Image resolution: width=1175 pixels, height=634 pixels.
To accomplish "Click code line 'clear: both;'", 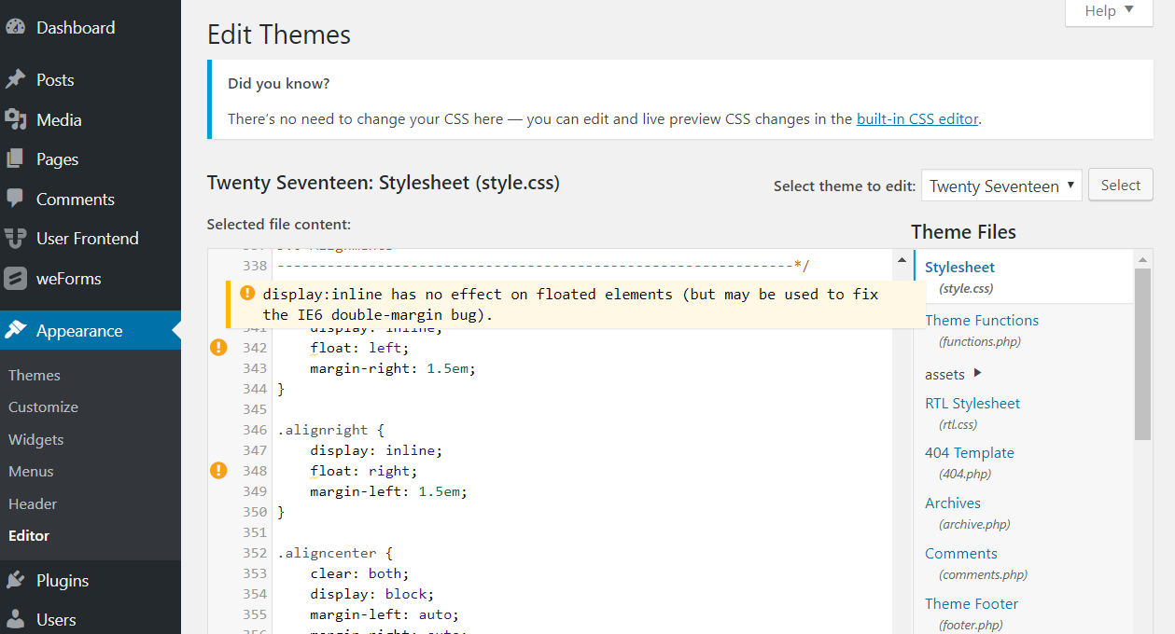I will [359, 573].
